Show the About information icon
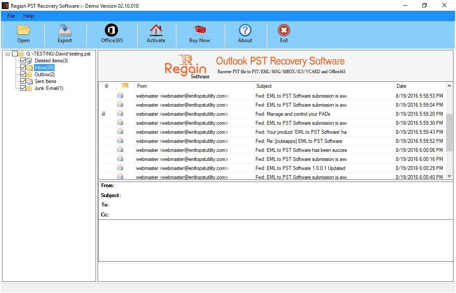 [x=245, y=30]
